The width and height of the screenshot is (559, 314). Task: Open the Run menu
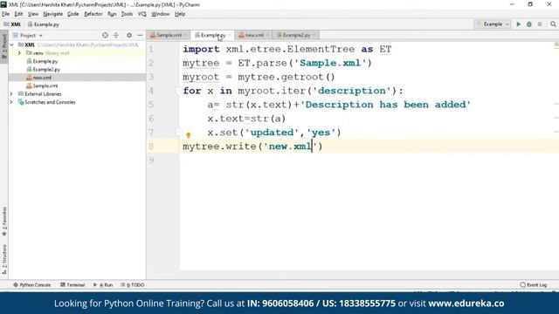112,14
